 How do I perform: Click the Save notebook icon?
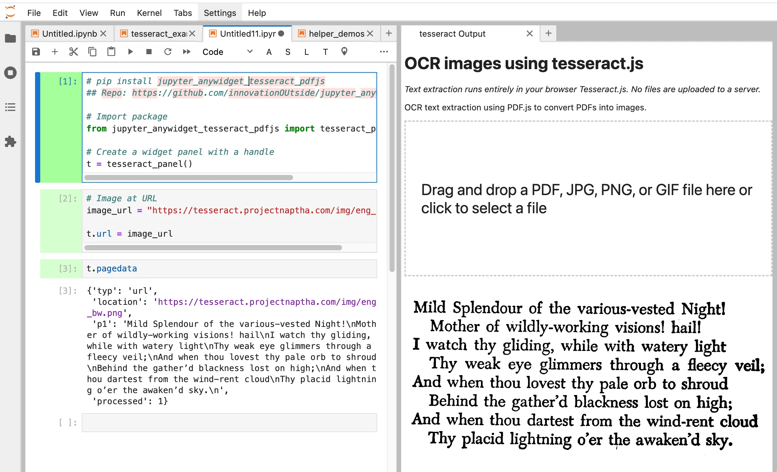coord(35,52)
